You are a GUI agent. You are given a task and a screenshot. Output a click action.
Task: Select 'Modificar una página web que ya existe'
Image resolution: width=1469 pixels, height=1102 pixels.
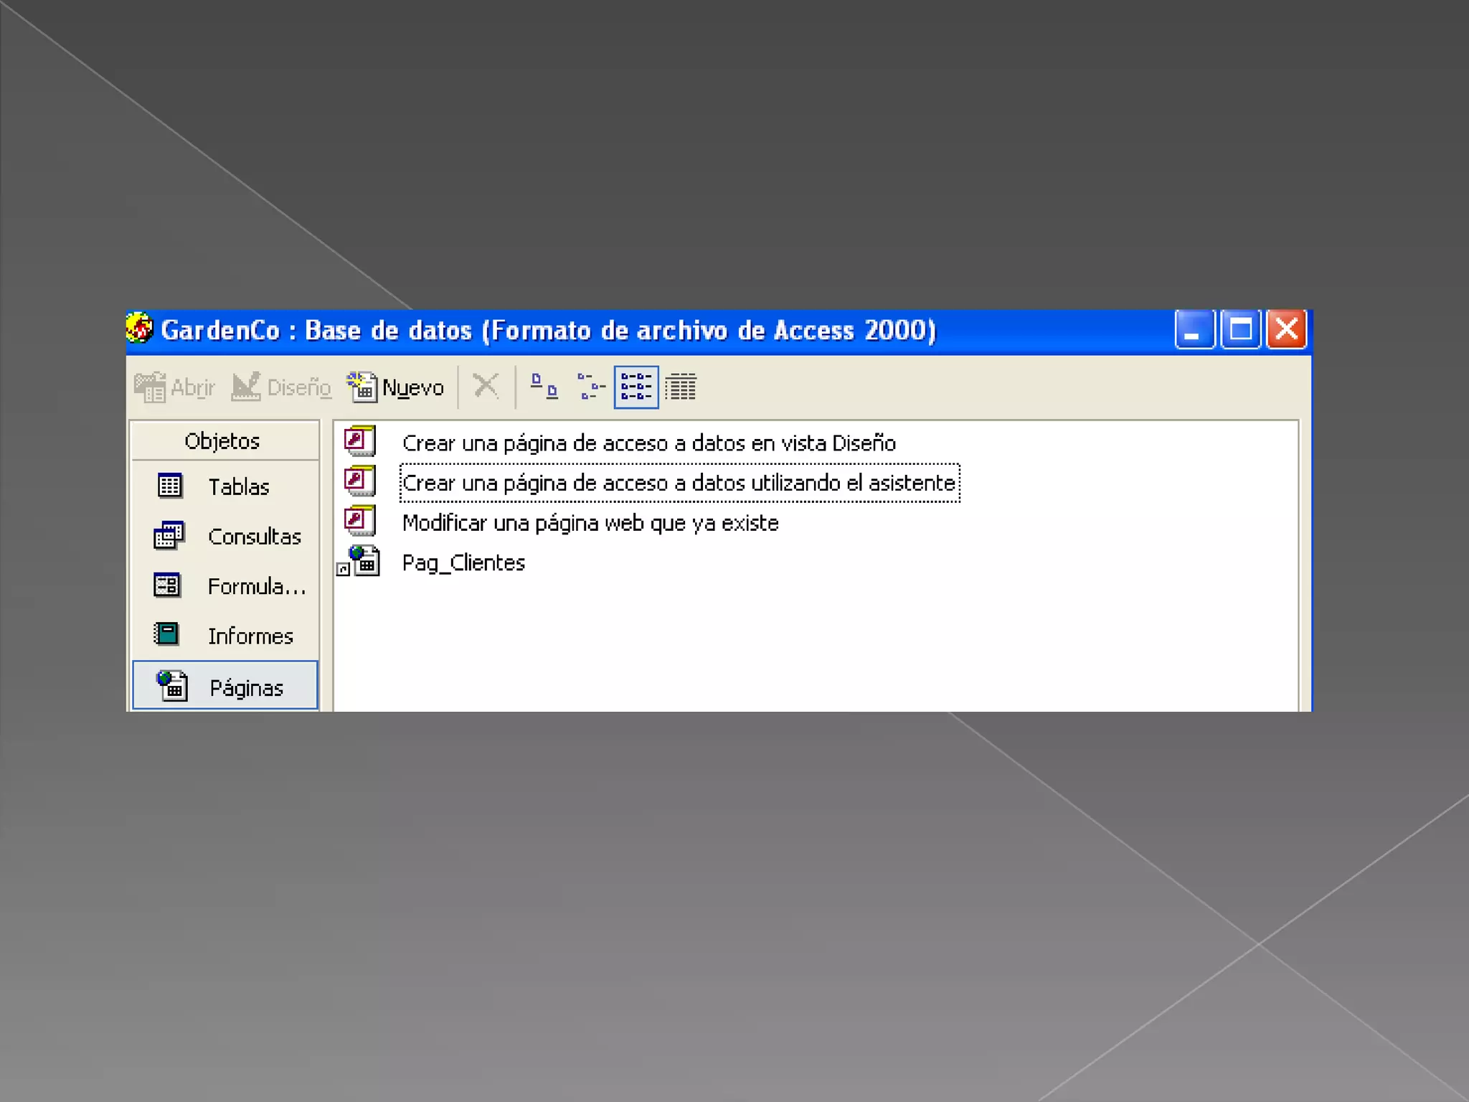[590, 523]
